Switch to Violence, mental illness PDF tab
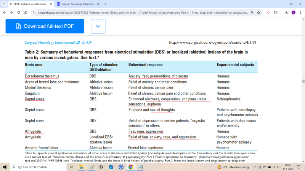This screenshot has width=305, height=171. click(x=31, y=4)
